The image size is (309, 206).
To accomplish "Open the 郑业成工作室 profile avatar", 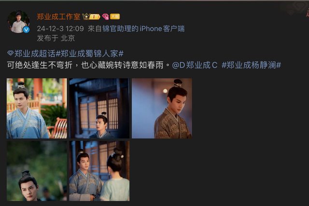I will pos(18,21).
